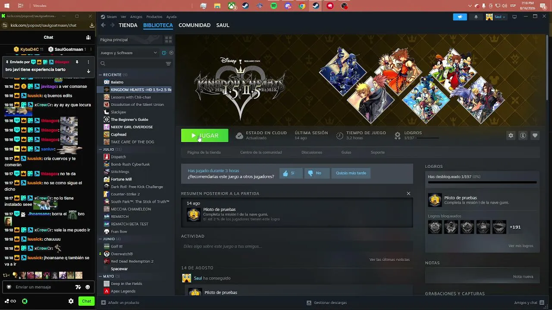The height and width of the screenshot is (310, 552).
Task: Click Añadir un producto
Action: pyautogui.click(x=120, y=303)
